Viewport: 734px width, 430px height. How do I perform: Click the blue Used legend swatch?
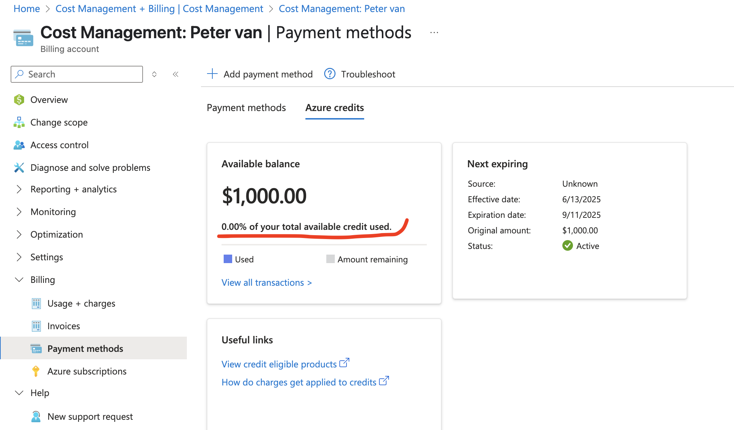click(x=228, y=259)
